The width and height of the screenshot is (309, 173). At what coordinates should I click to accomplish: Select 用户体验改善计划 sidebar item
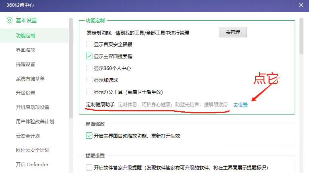[x=34, y=121]
